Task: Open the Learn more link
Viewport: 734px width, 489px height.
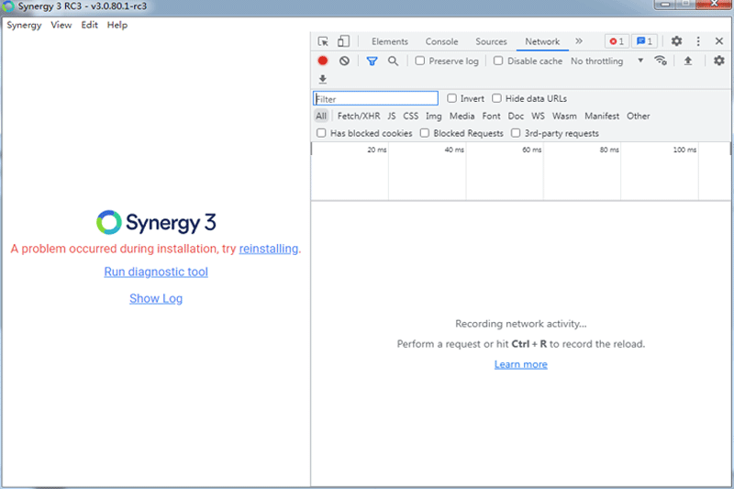Action: coord(520,364)
